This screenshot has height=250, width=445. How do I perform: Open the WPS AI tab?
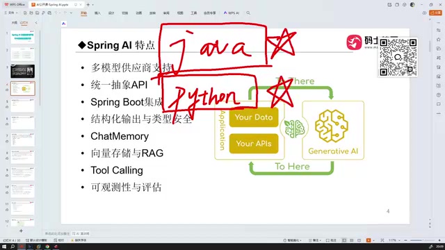point(232,12)
